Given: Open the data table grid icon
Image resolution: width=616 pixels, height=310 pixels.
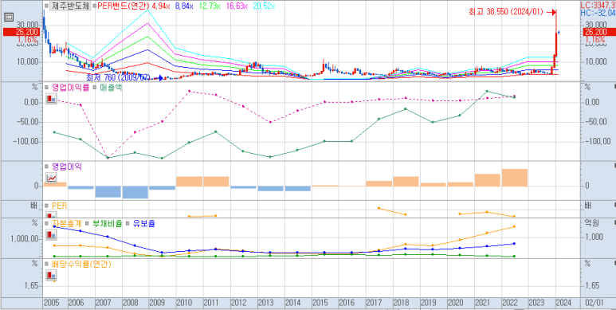Looking at the screenshot, I should (x=8, y=18).
